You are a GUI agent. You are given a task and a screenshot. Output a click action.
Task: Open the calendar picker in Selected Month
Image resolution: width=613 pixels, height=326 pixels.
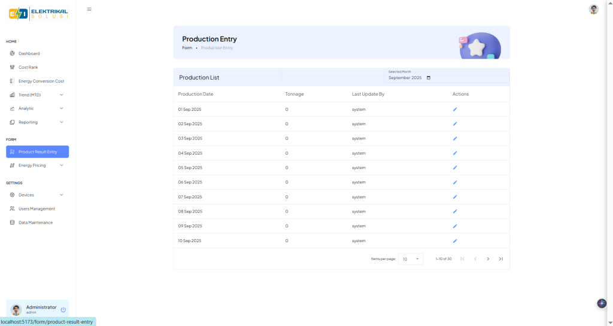tap(428, 78)
